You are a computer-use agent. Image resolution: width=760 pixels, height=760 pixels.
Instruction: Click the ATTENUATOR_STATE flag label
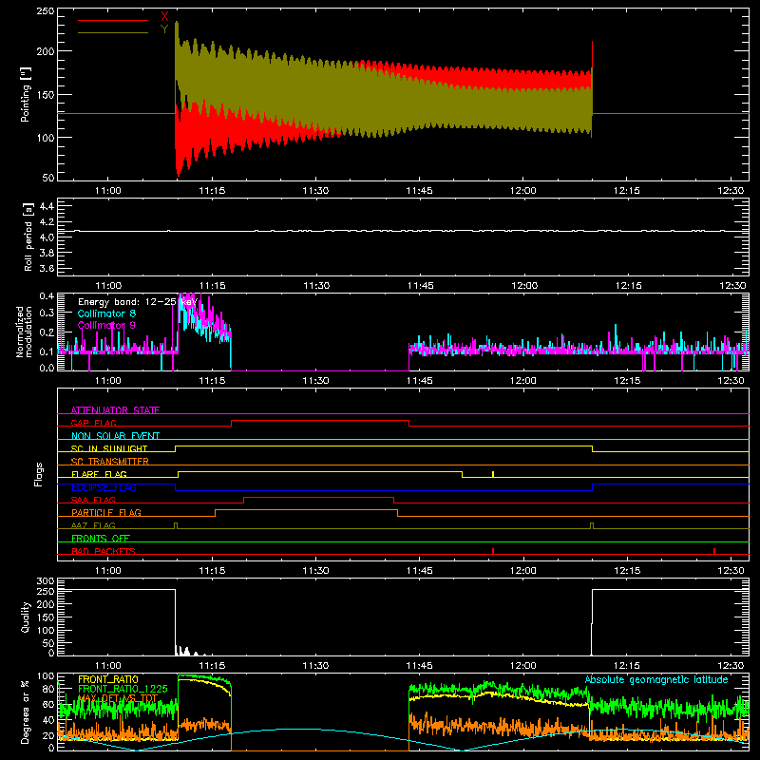tap(115, 410)
